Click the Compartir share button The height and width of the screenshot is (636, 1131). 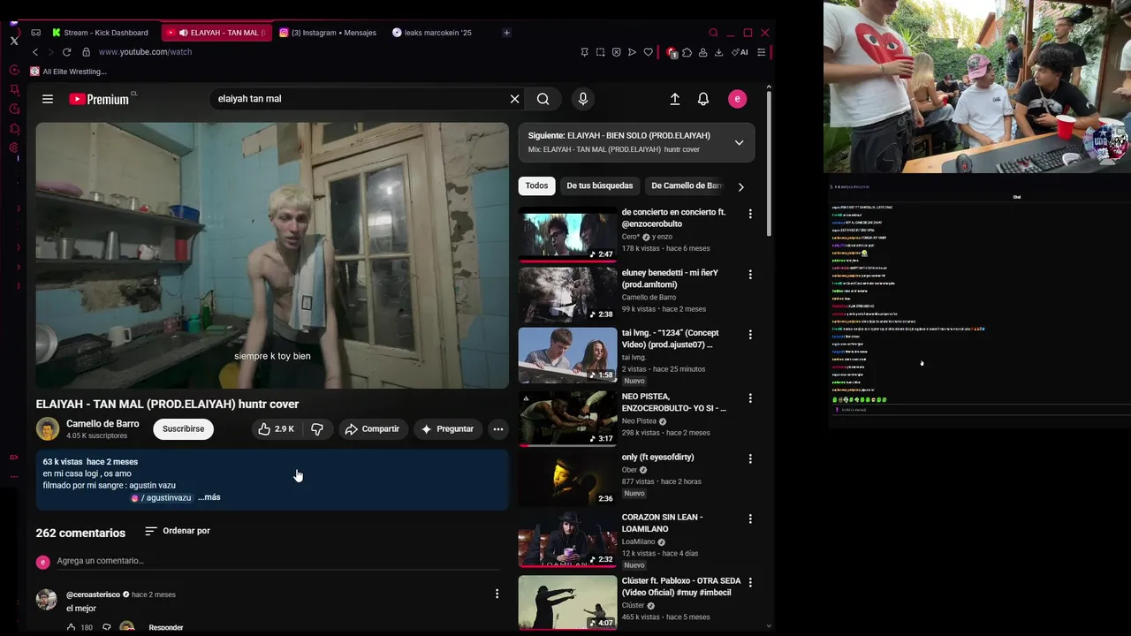[x=372, y=428]
